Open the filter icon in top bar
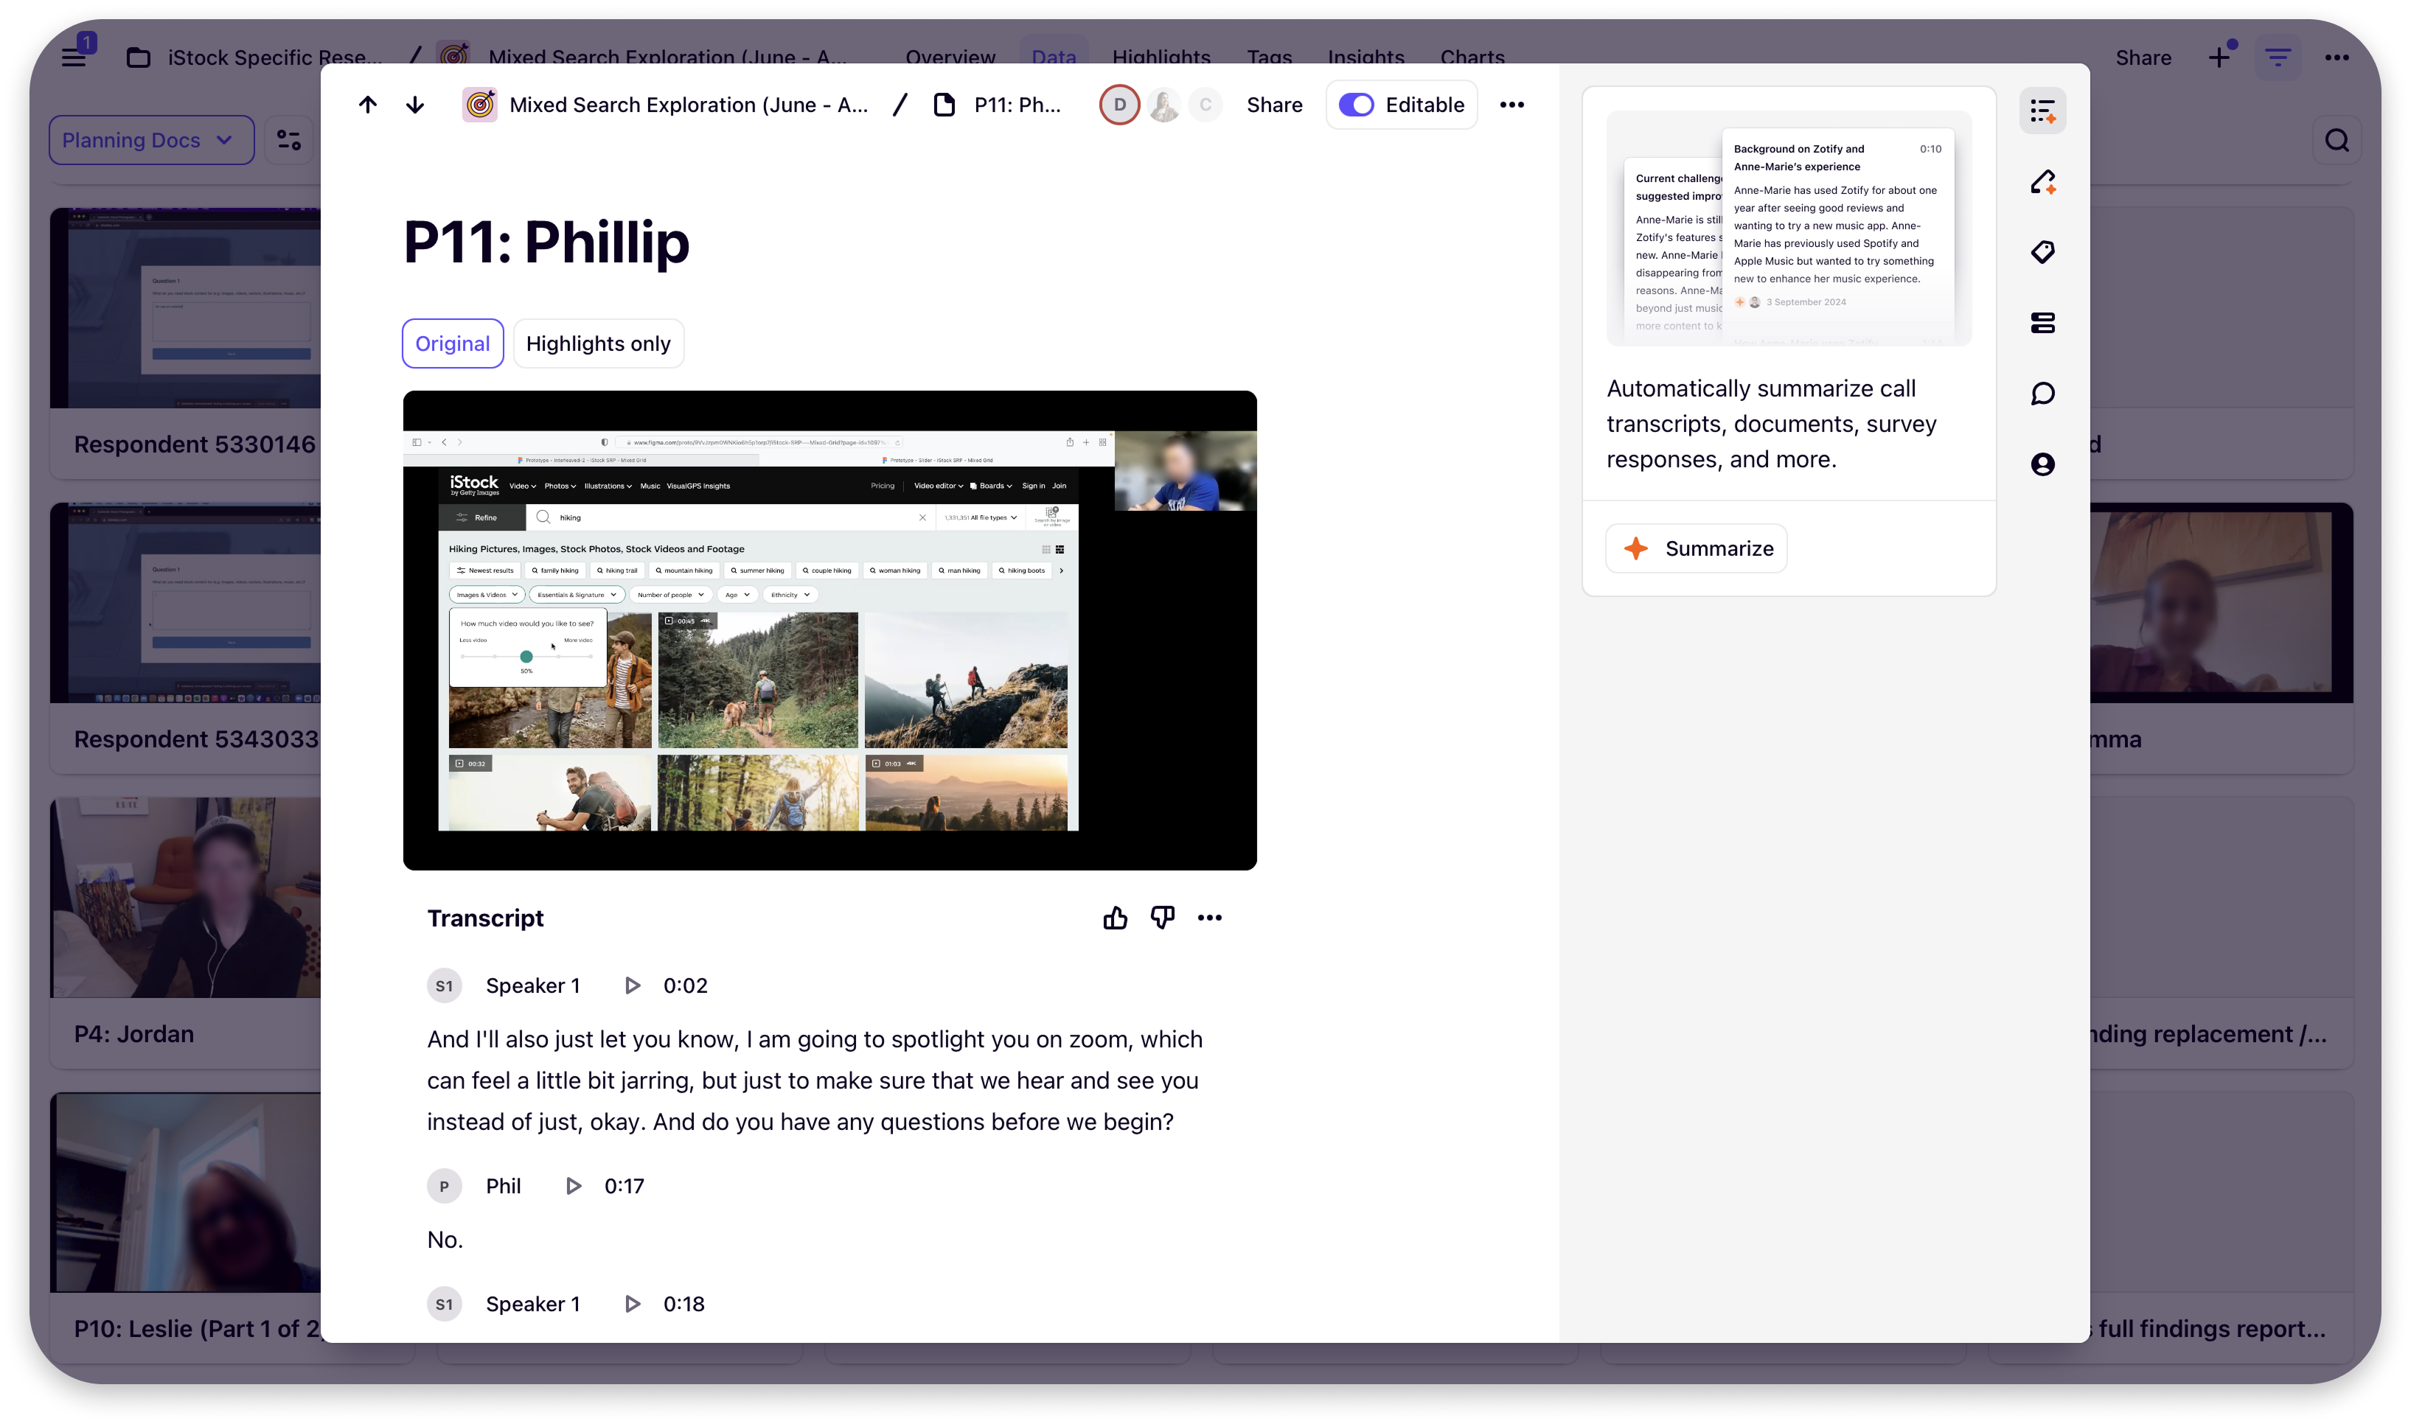Image resolution: width=2411 pixels, height=1424 pixels. (x=2277, y=57)
